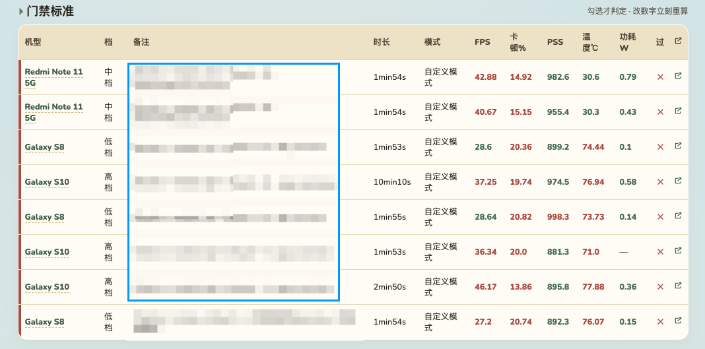
Task: Open external link for row with FPS 27.2
Action: tap(678, 321)
